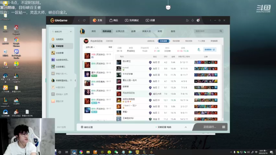Screen dimensions: 276x155
Task: Focus the summoner search field
Action: point(206,31)
